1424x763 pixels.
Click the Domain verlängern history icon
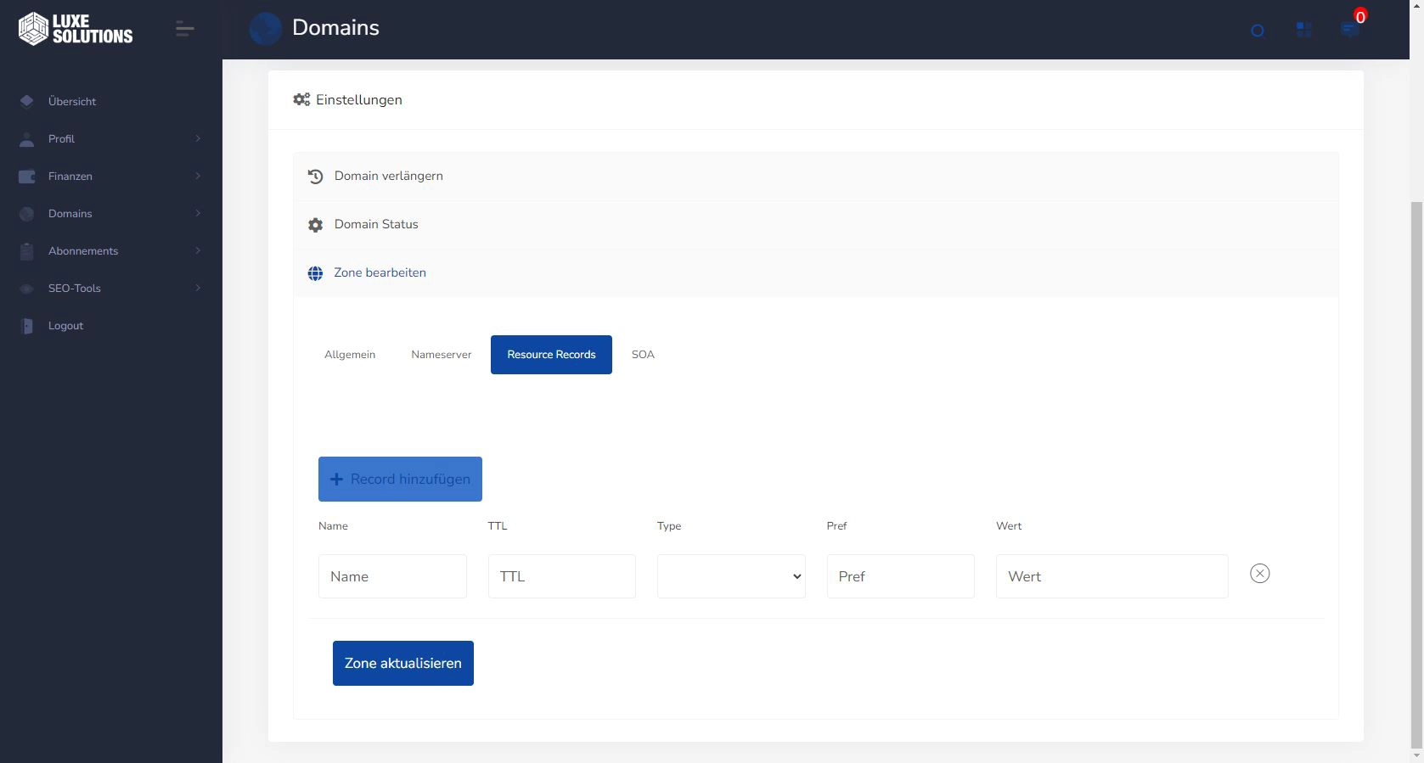pos(315,177)
